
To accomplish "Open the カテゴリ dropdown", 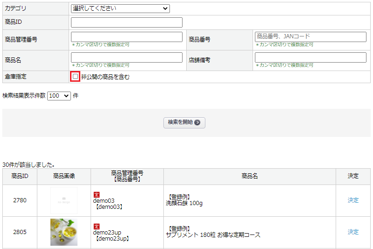I will tap(120, 8).
